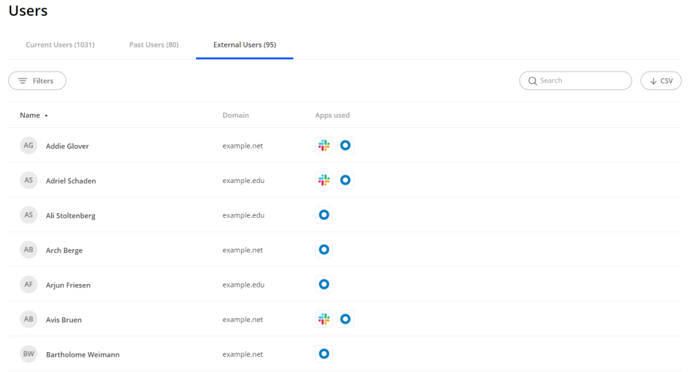
Task: Click into the Search field
Action: pyautogui.click(x=581, y=81)
